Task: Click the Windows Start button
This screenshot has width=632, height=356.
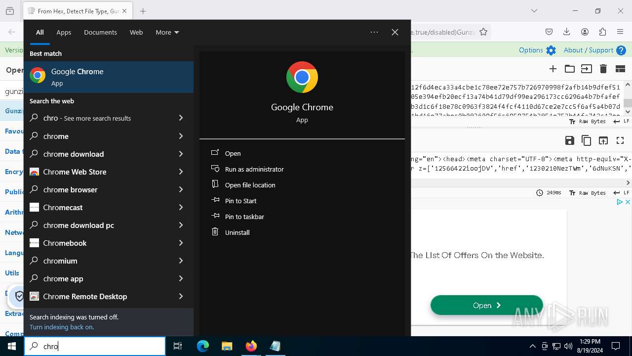Action: (x=12, y=346)
